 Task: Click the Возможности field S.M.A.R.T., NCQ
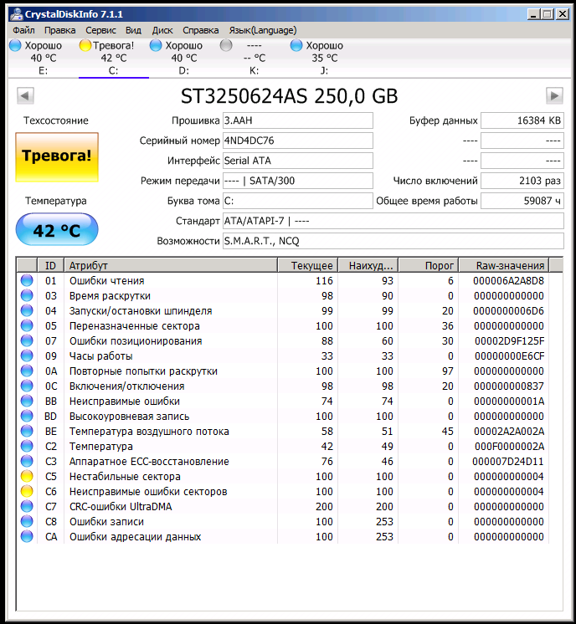[x=393, y=241]
